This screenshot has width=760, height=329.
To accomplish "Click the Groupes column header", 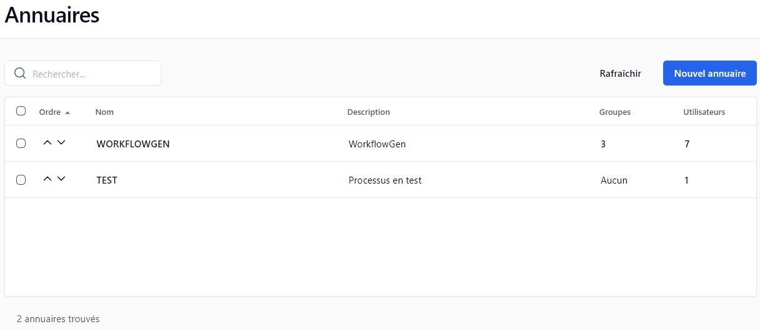I will pos(614,112).
